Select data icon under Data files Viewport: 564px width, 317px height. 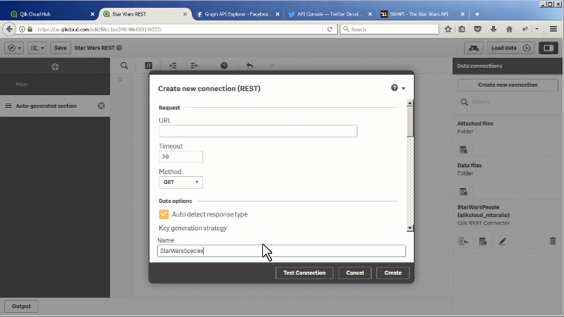[463, 192]
